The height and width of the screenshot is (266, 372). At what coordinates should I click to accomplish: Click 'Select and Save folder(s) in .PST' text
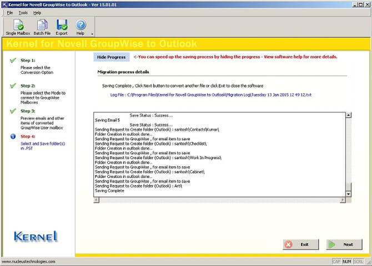coord(43,146)
